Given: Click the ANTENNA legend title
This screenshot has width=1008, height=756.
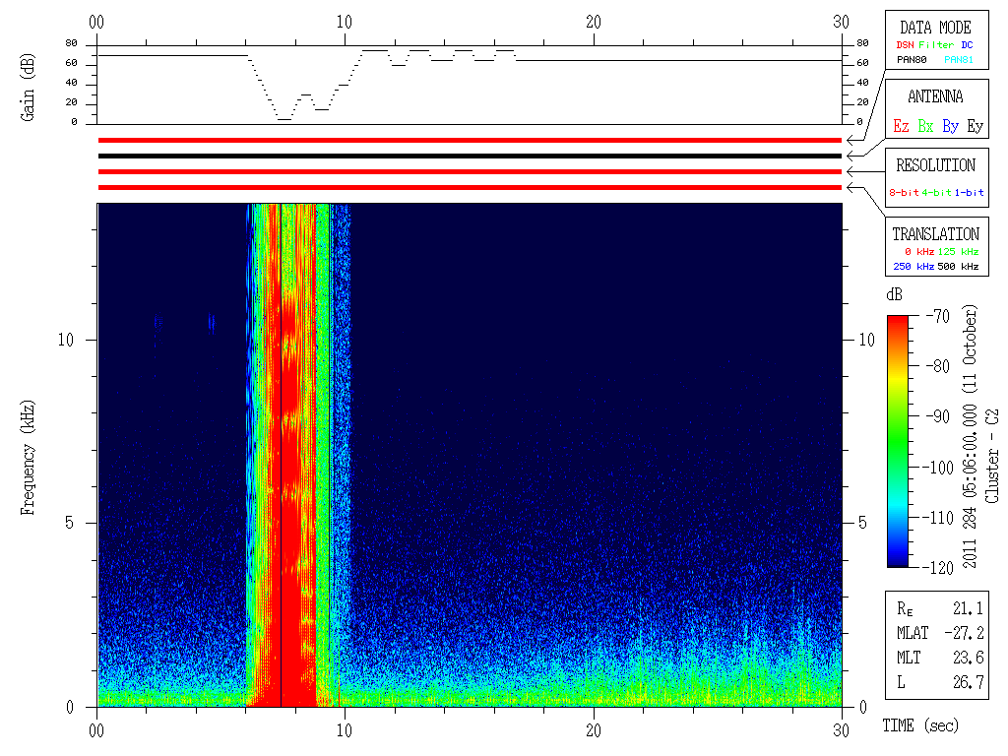Looking at the screenshot, I should pos(935,97).
